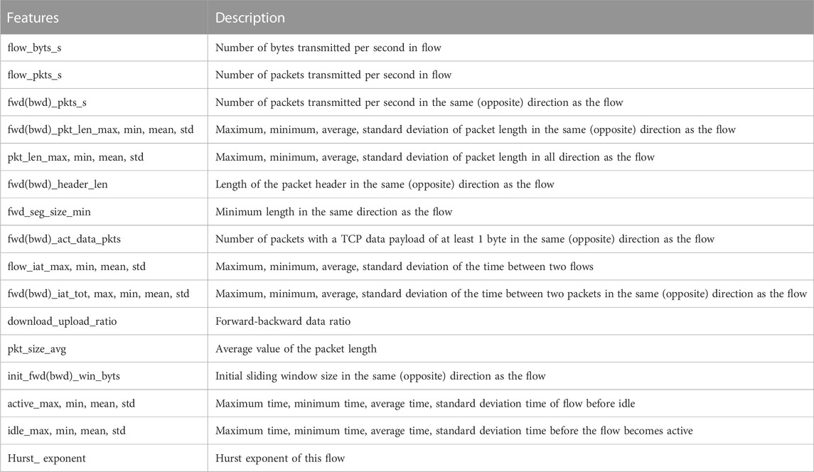Click 'time between two packets' description
This screenshot has width=814, height=472.
point(511,294)
